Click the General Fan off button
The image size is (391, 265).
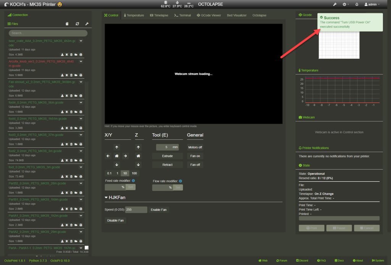tap(195, 165)
